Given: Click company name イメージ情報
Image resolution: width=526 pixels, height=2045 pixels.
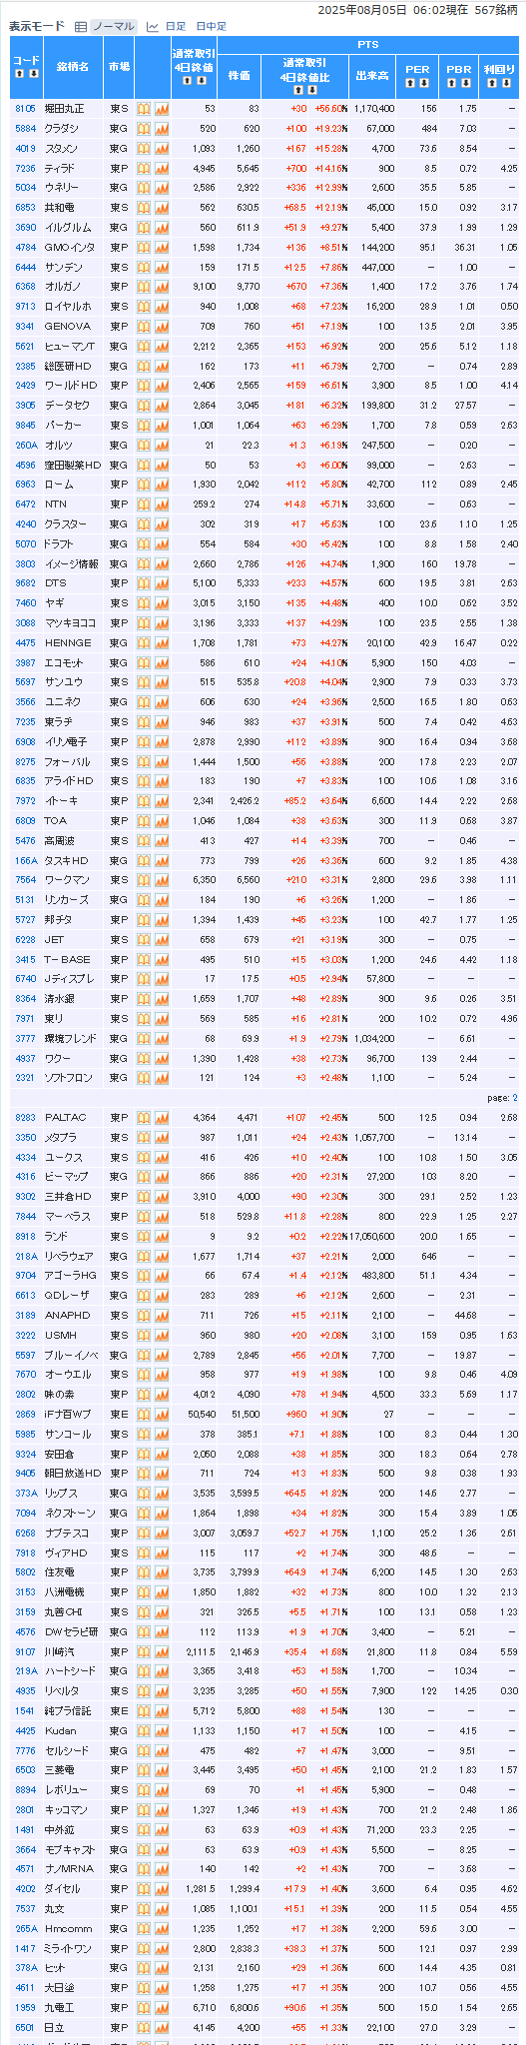Looking at the screenshot, I should 71,563.
